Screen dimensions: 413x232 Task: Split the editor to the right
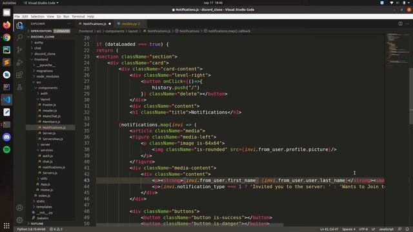click(x=400, y=24)
